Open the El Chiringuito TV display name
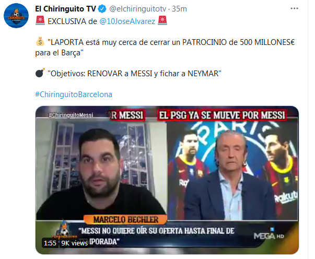The image size is (315, 259). point(65,9)
